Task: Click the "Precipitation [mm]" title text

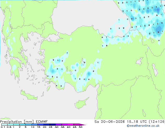Action: click(17, 122)
